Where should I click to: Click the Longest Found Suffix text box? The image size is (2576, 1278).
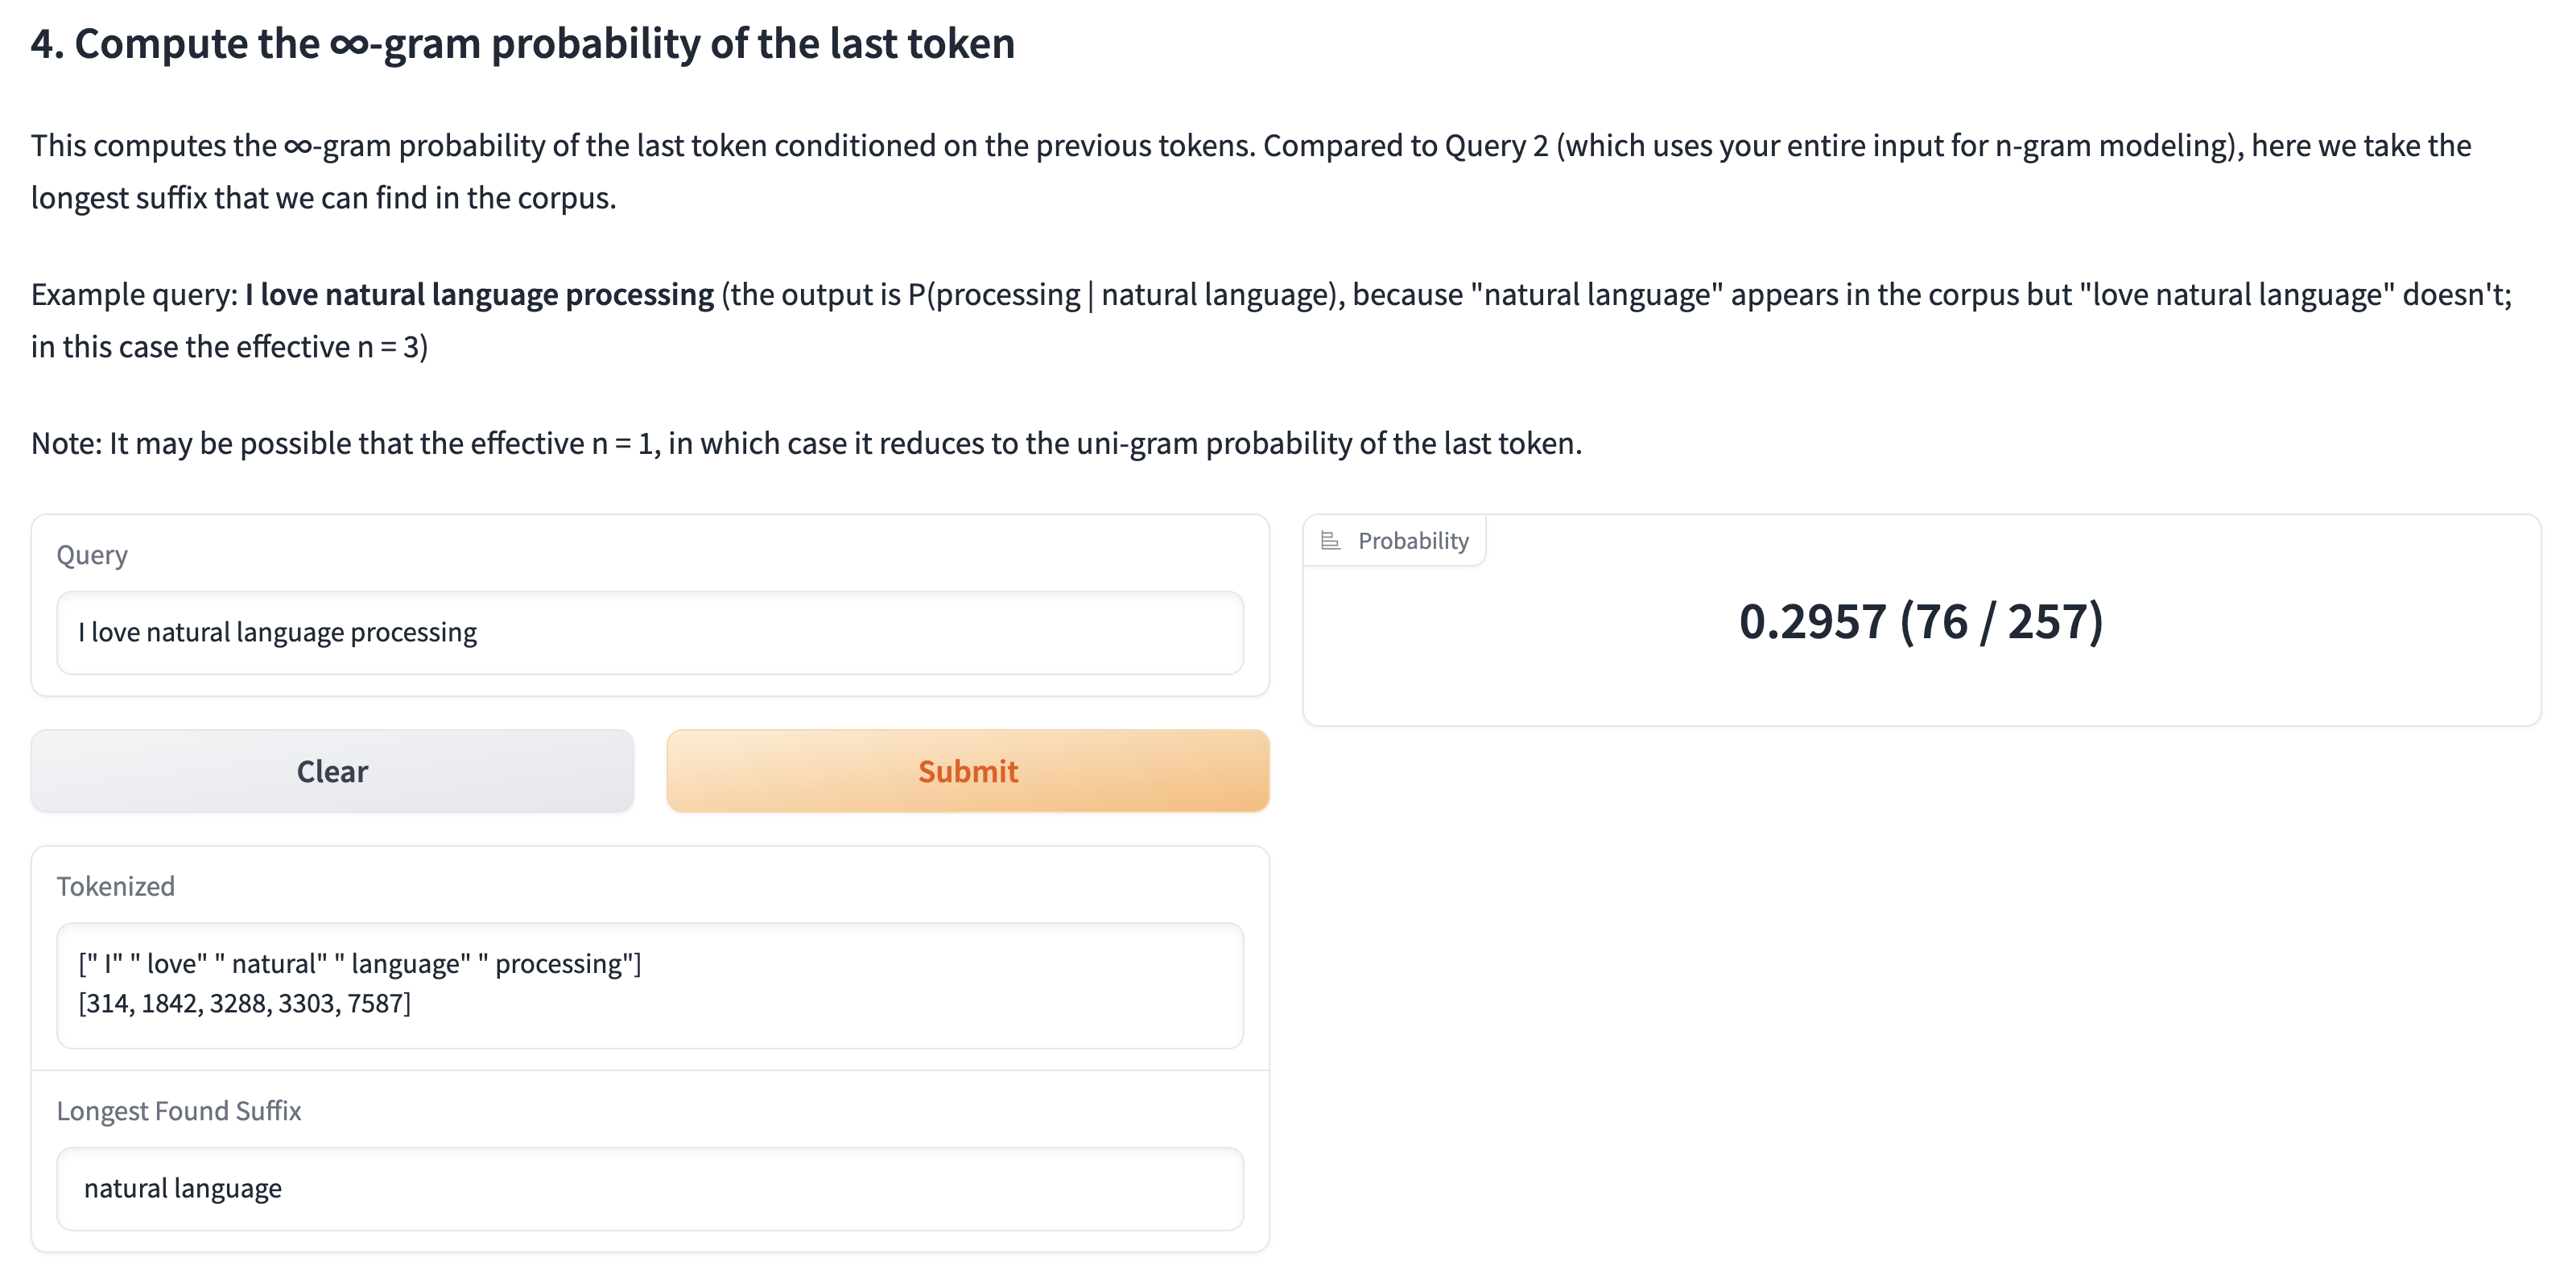tap(650, 1188)
